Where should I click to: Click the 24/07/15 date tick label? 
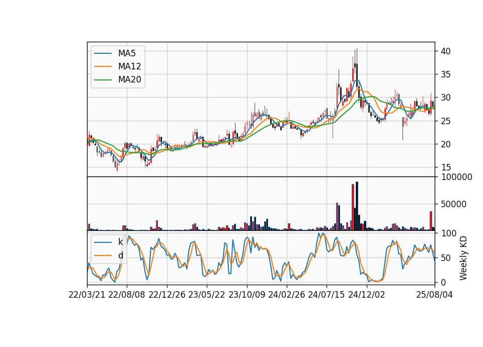click(x=327, y=295)
